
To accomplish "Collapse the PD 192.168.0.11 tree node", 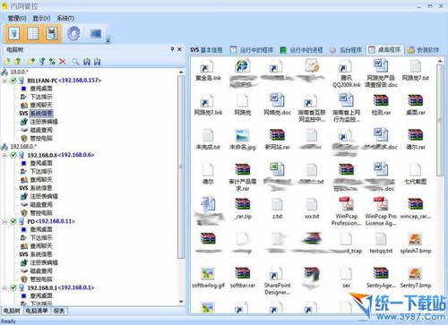I will 4,221.
